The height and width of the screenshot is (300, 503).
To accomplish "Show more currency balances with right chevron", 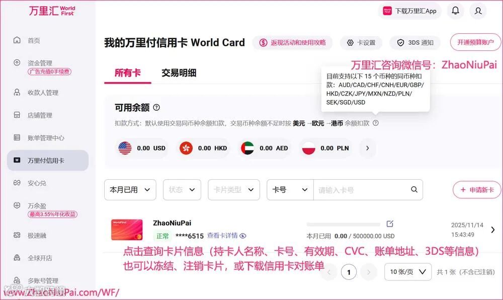I will pos(367,148).
